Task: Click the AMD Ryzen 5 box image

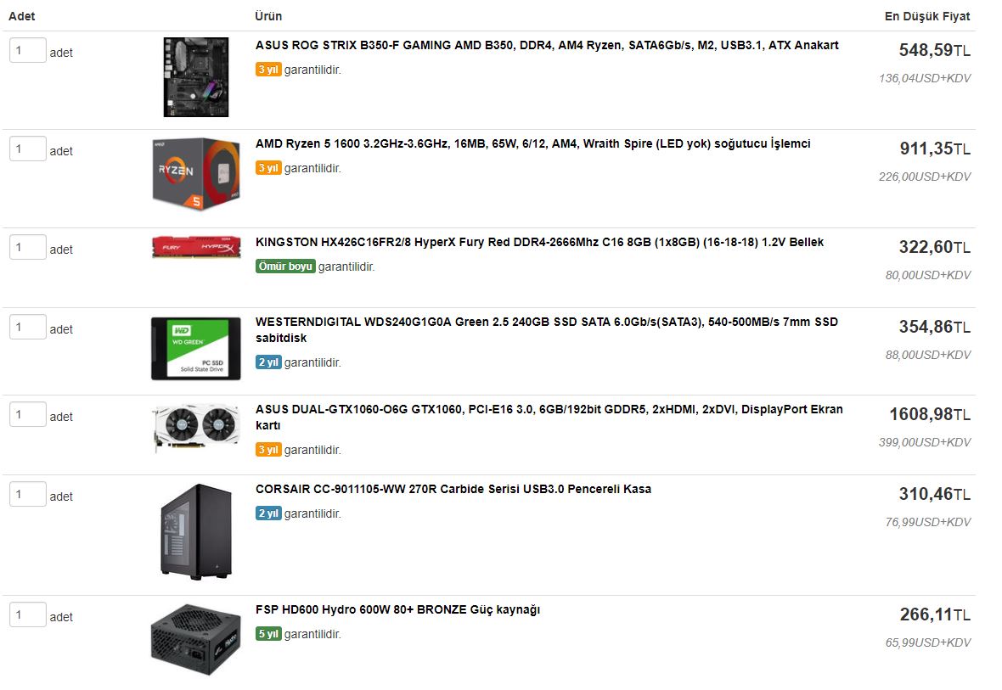Action: click(195, 175)
